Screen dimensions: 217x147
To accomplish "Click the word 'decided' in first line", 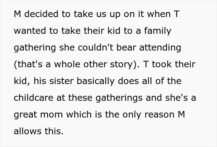I will (x=41, y=14).
